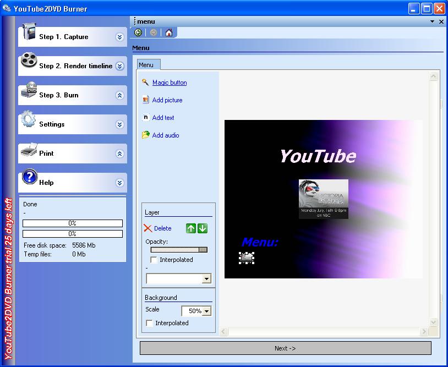The image size is (448, 367).
Task: Click the Next -> button
Action: [x=286, y=348]
